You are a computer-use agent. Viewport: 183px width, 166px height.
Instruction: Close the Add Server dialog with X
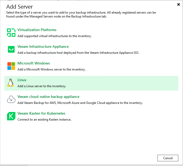pyautogui.click(x=179, y=4)
